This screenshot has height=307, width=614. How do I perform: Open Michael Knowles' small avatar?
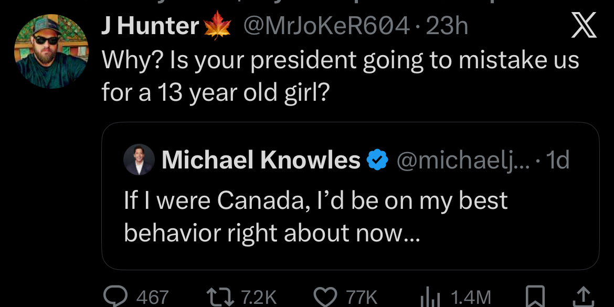coord(139,160)
